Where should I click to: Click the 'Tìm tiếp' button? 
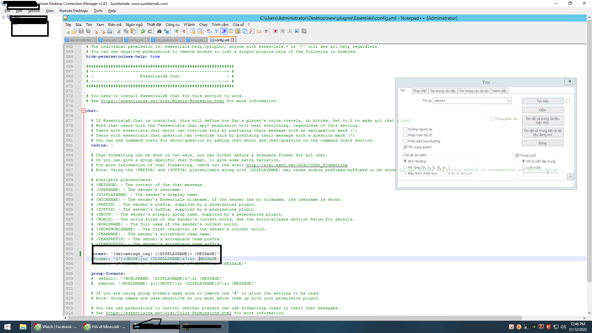[542, 101]
